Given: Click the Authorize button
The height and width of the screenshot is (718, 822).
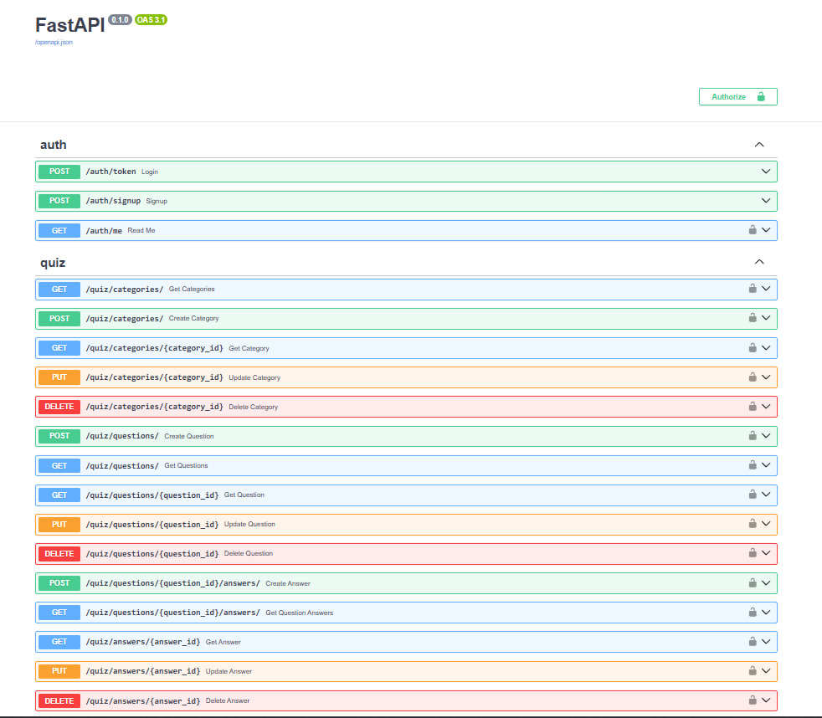Looking at the screenshot, I should pos(737,97).
